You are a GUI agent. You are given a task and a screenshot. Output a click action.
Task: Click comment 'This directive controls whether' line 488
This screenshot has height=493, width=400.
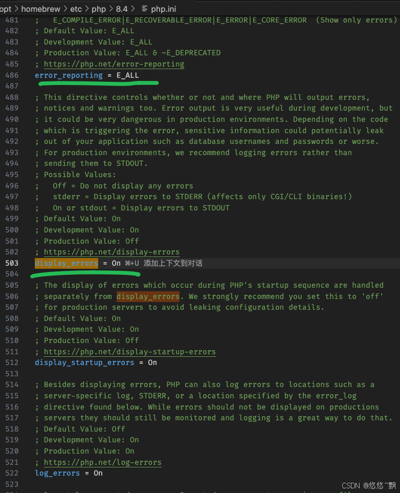(207, 97)
